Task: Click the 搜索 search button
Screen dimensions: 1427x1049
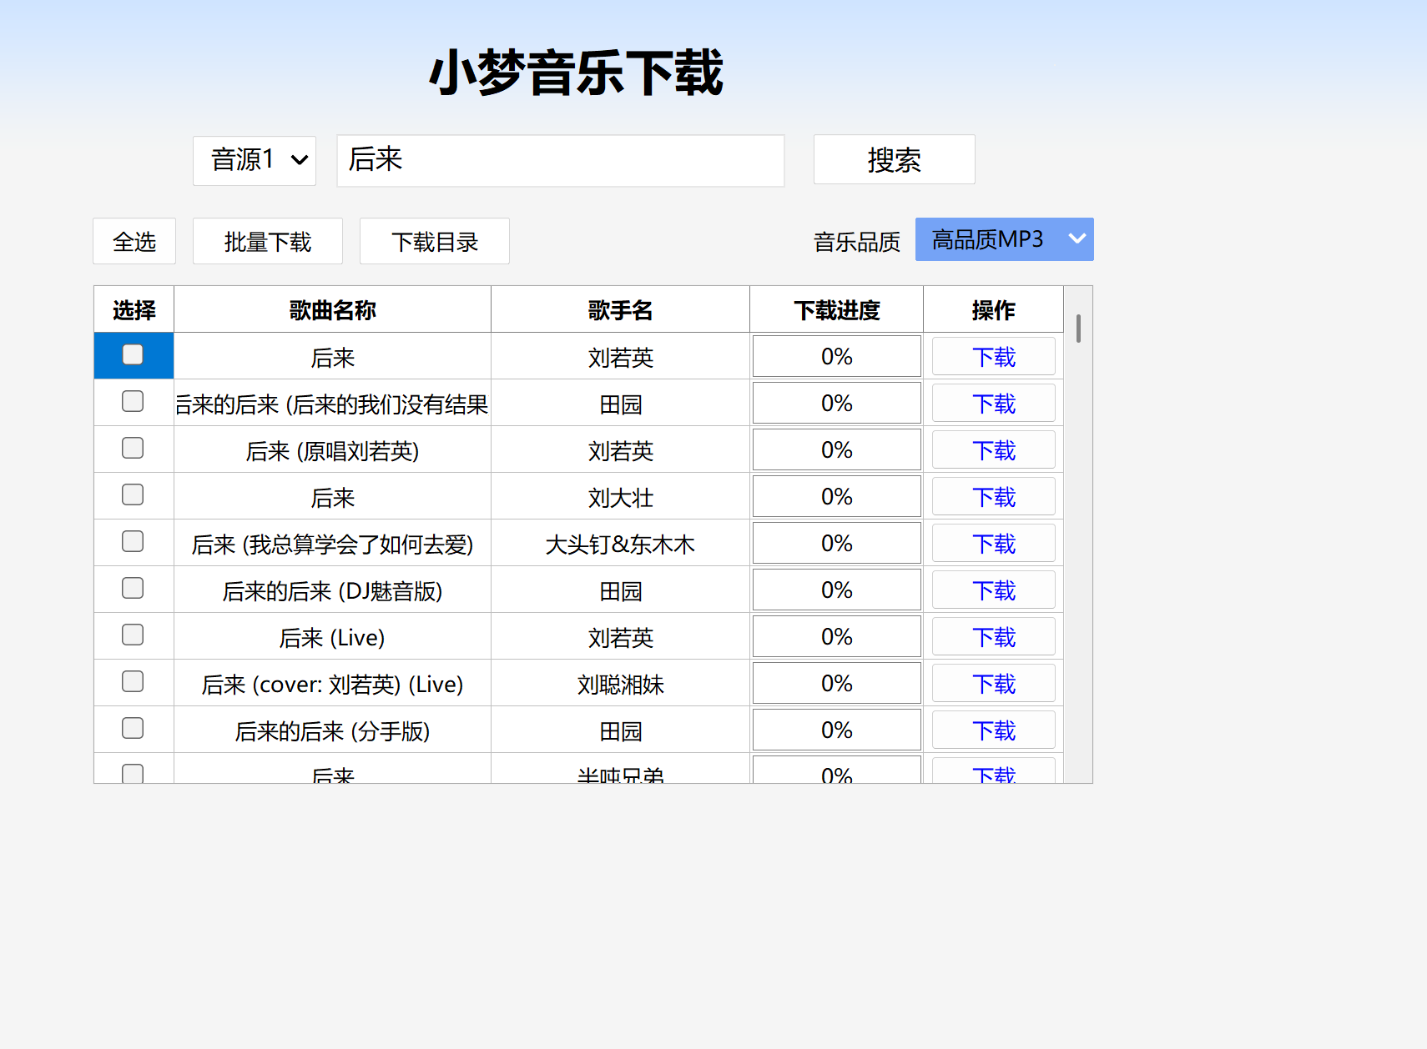Action: point(894,159)
